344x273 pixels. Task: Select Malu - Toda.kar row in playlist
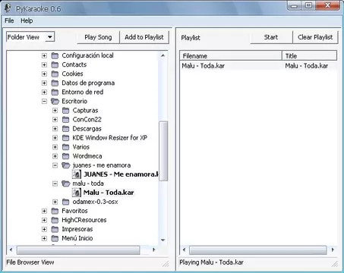coord(258,66)
